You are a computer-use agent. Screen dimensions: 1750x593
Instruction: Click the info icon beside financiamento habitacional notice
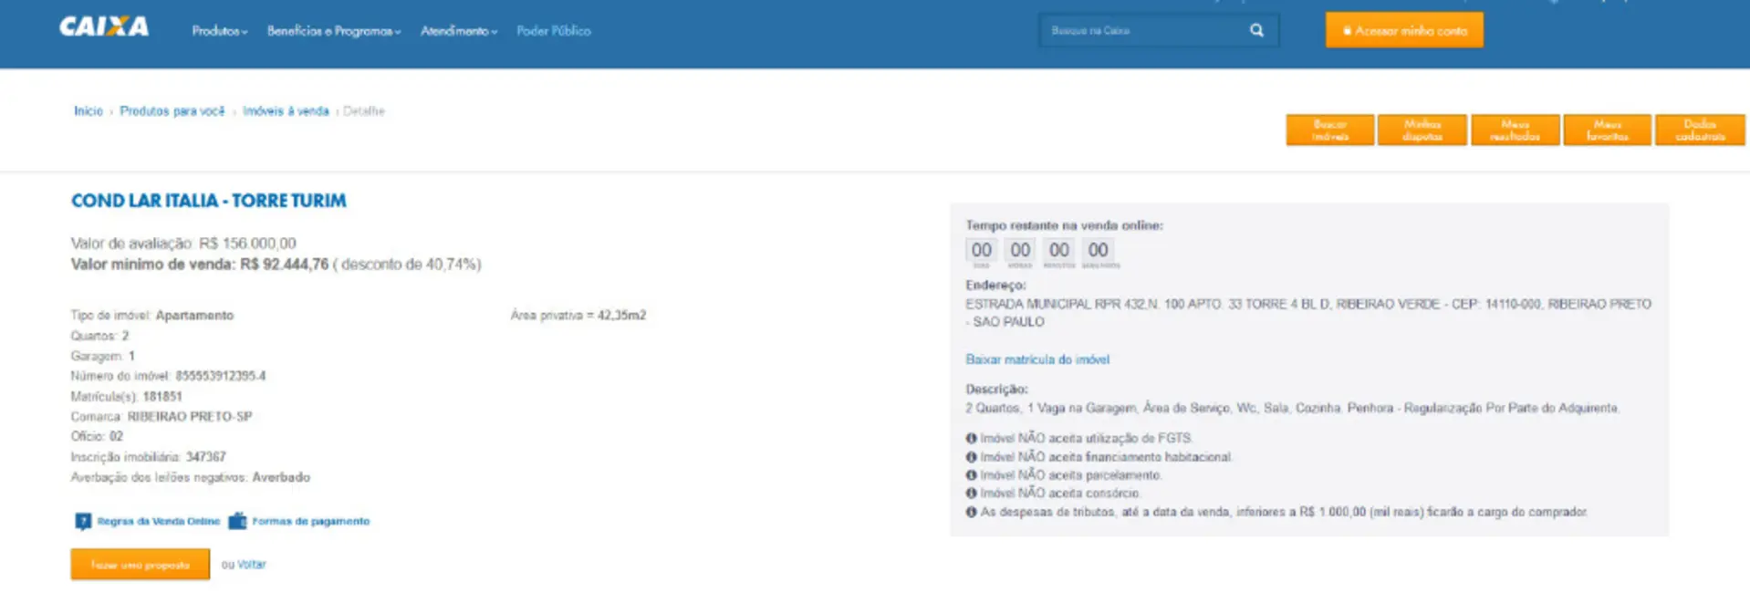click(972, 456)
